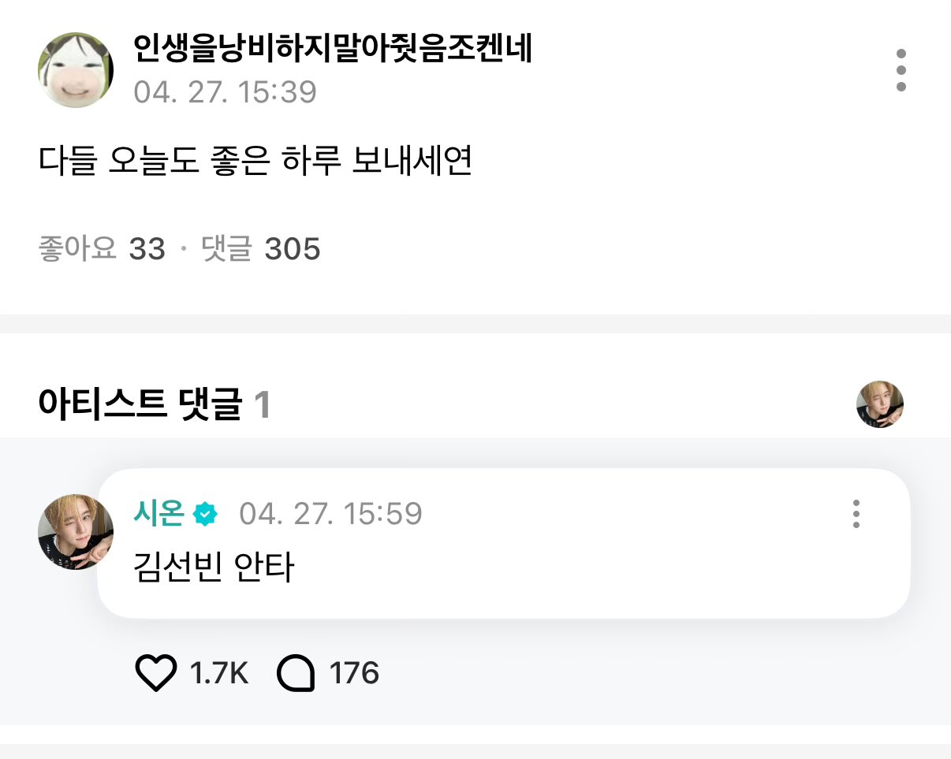Tap the verified badge next to 시온
The height and width of the screenshot is (759, 951).
point(205,514)
